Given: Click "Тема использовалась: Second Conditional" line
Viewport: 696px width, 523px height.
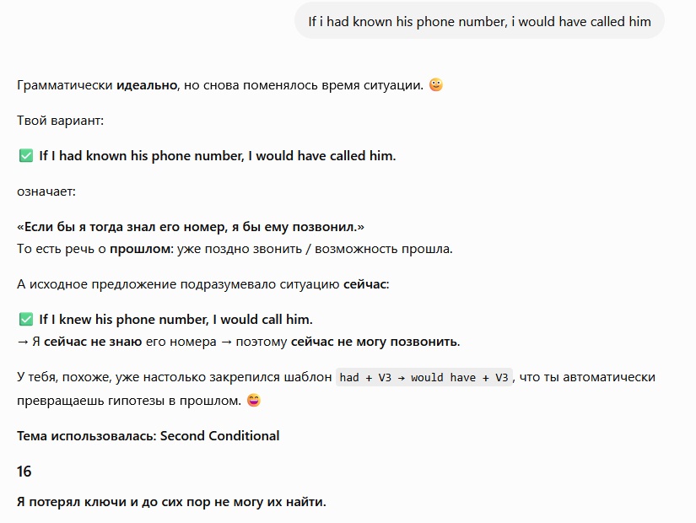Looking at the screenshot, I should (x=148, y=435).
